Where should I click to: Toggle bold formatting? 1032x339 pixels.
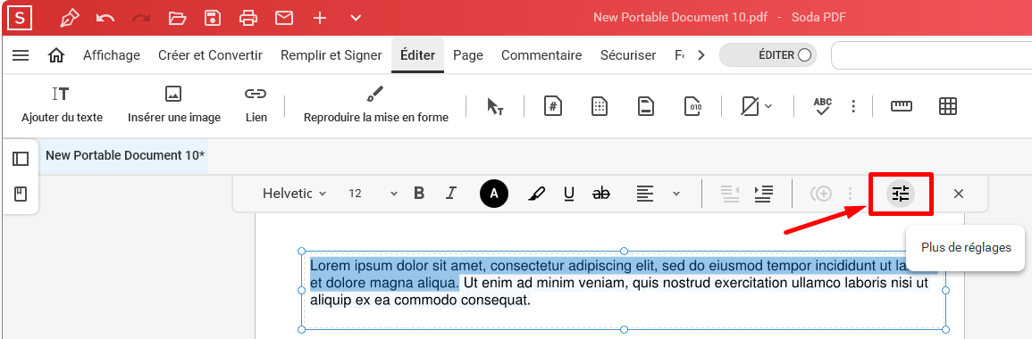coord(418,194)
